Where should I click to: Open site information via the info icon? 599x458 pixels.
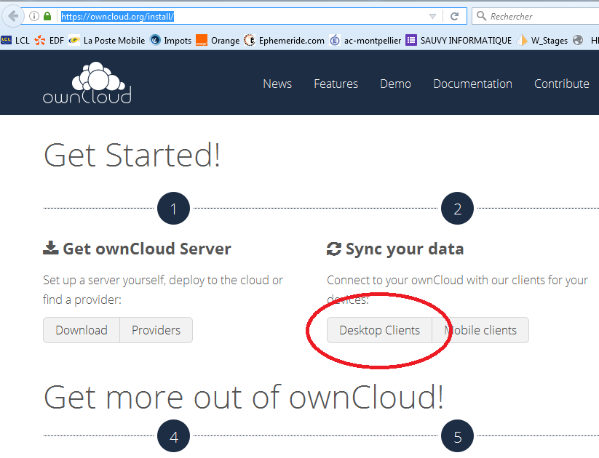[x=34, y=16]
